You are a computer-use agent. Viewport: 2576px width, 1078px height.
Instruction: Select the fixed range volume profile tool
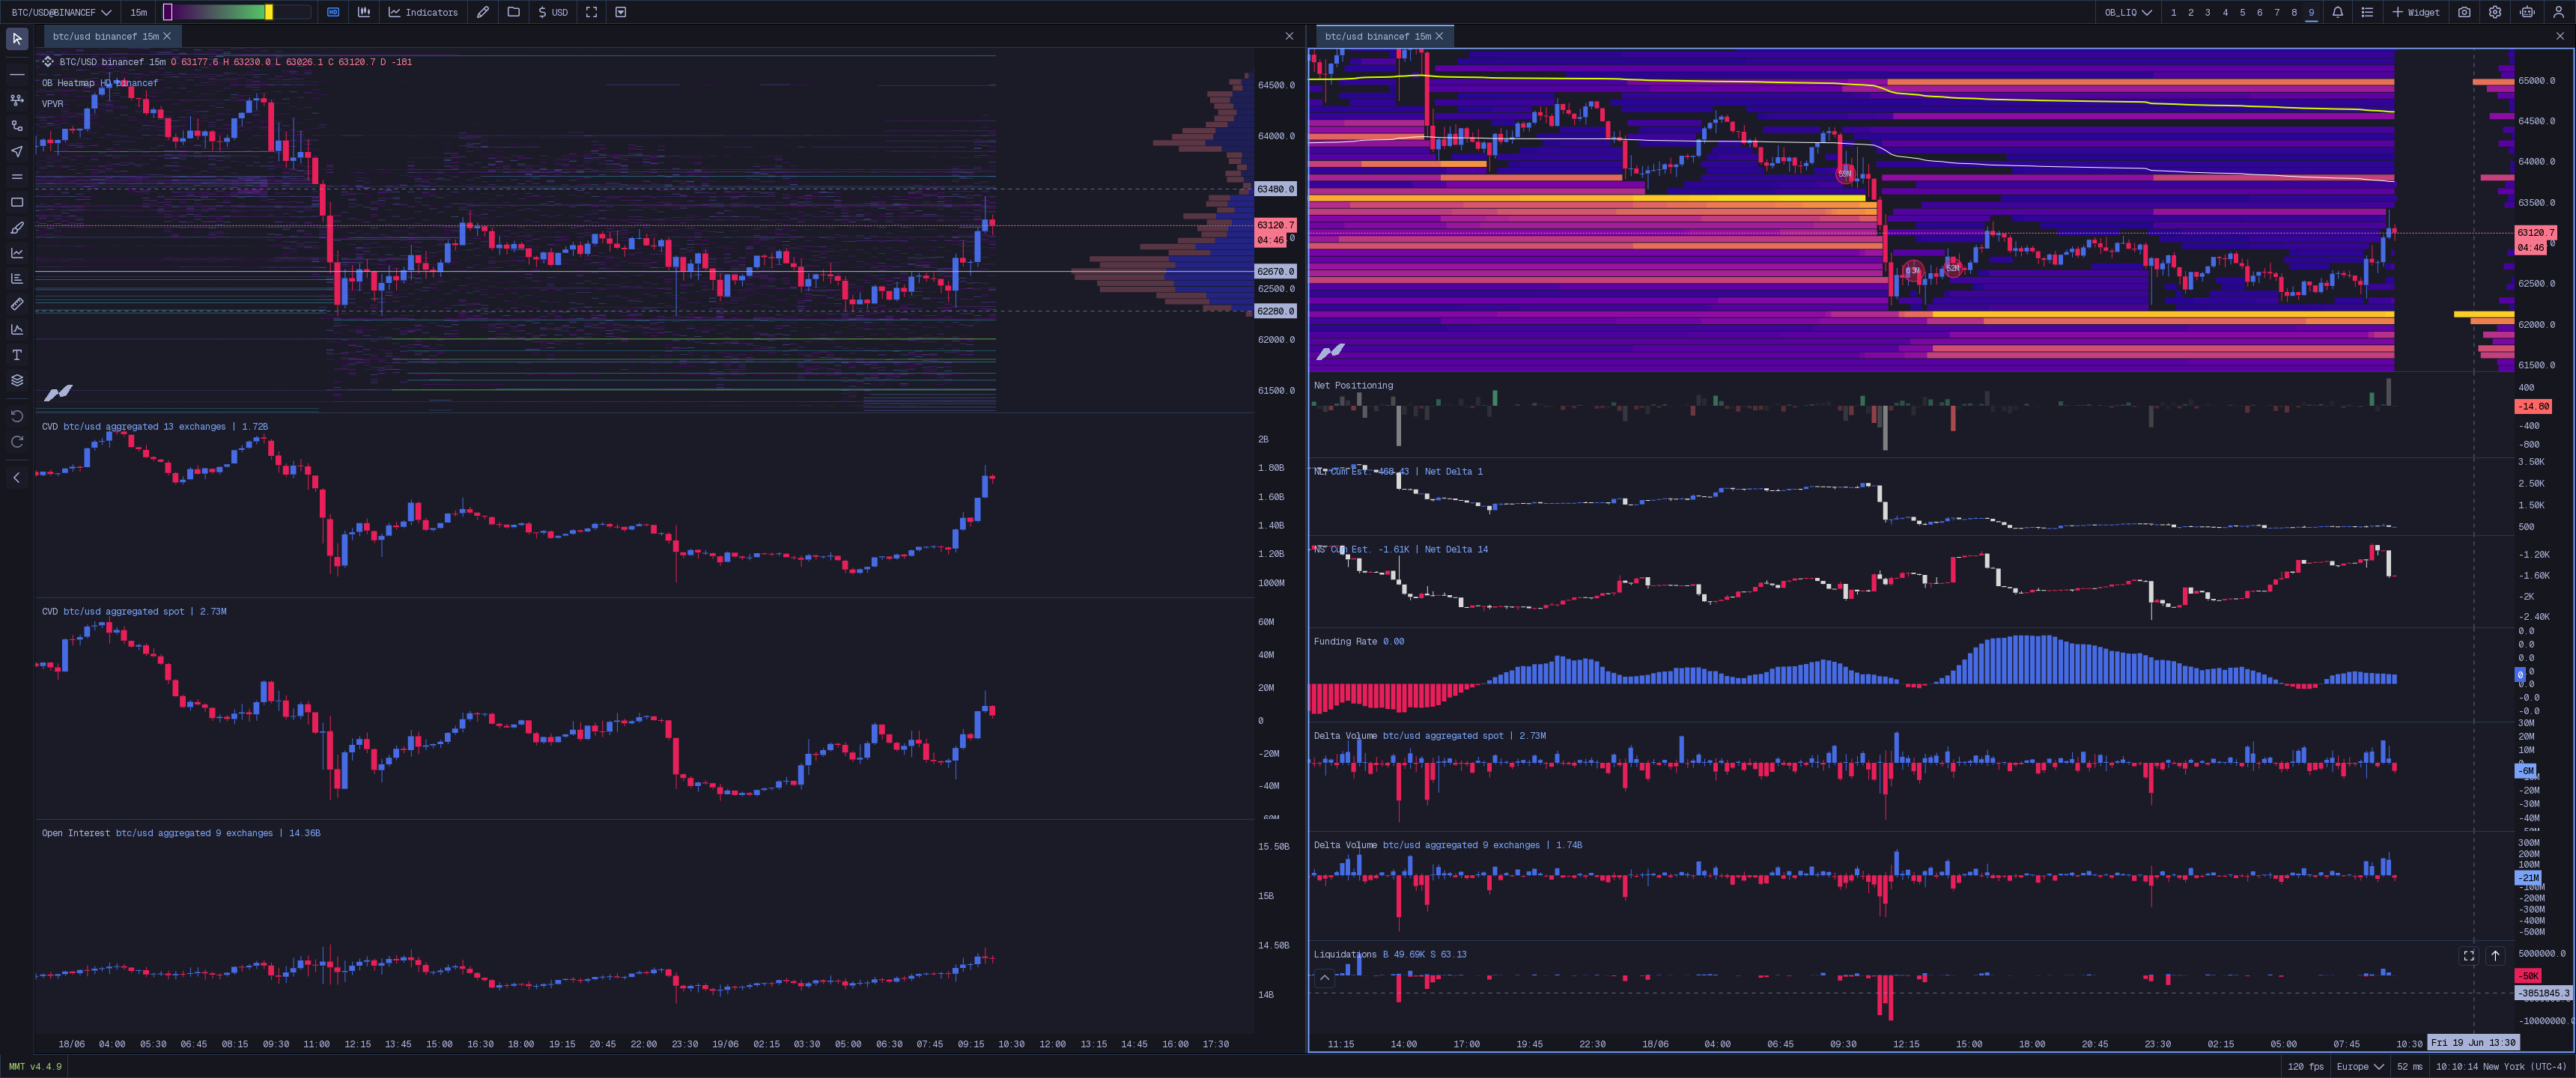click(17, 279)
